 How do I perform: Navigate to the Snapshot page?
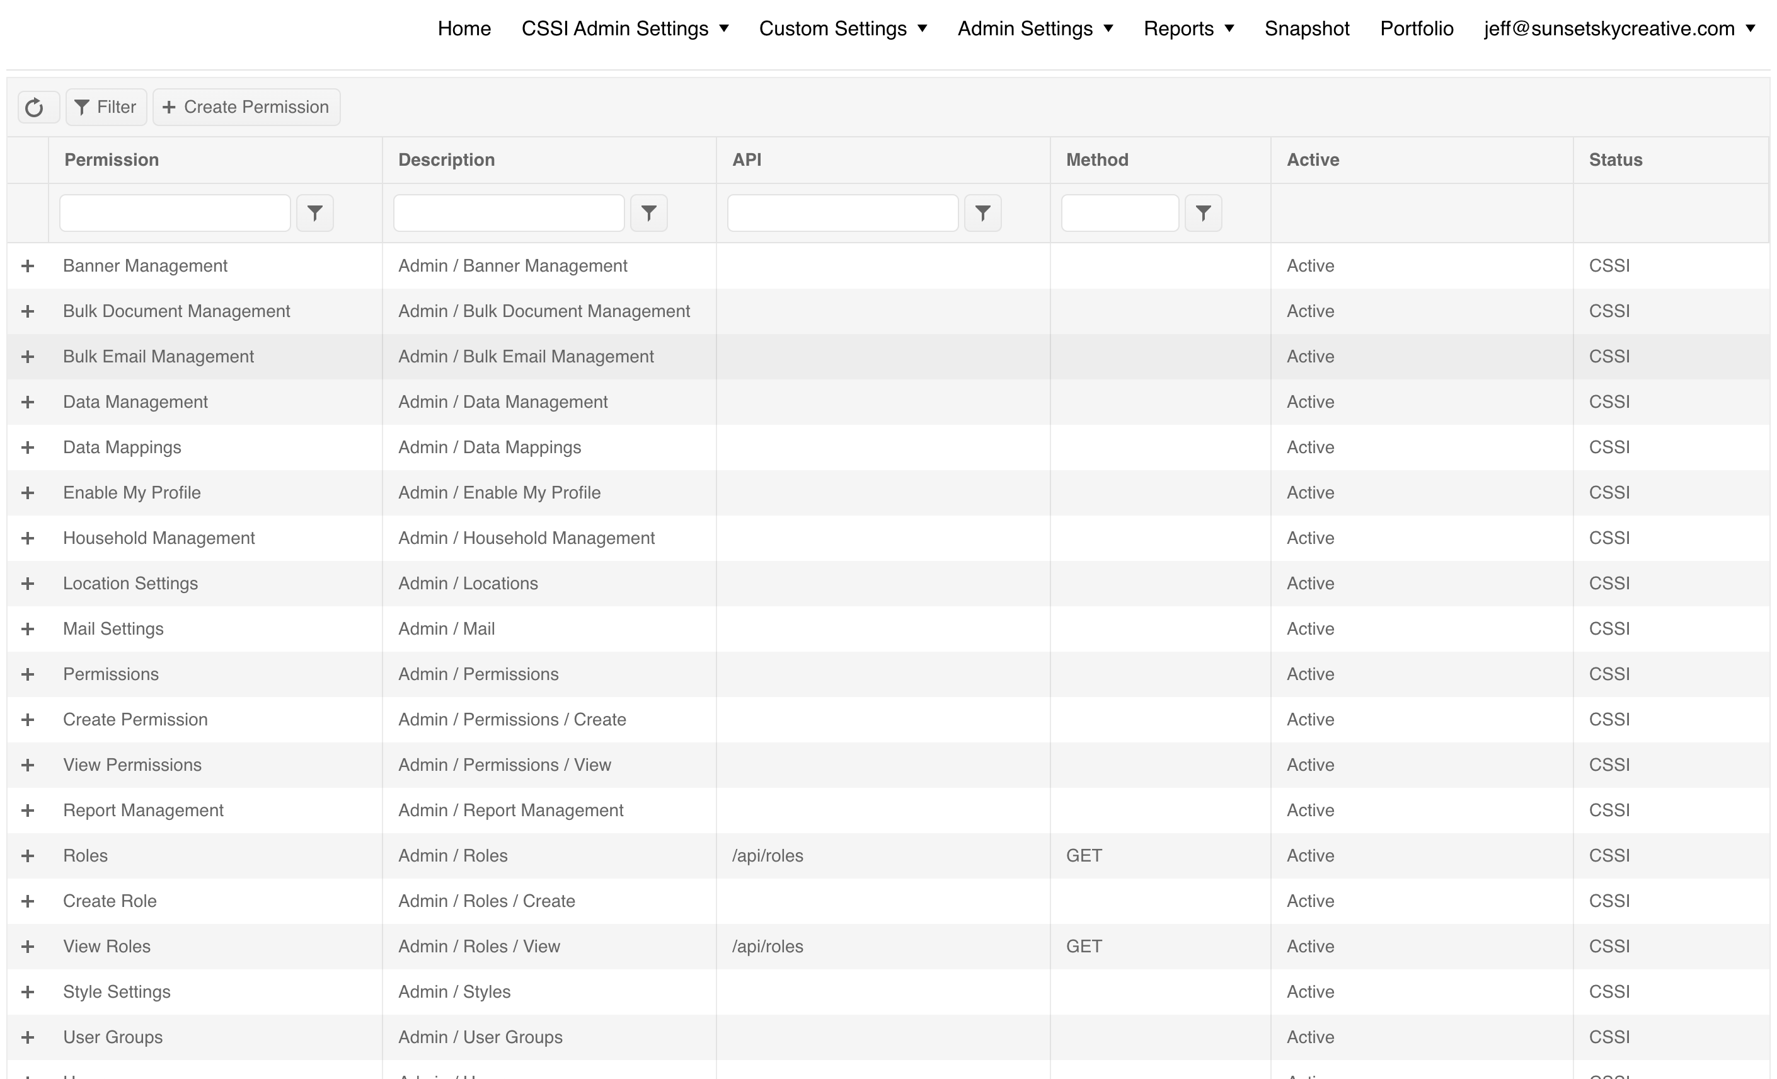(x=1307, y=29)
